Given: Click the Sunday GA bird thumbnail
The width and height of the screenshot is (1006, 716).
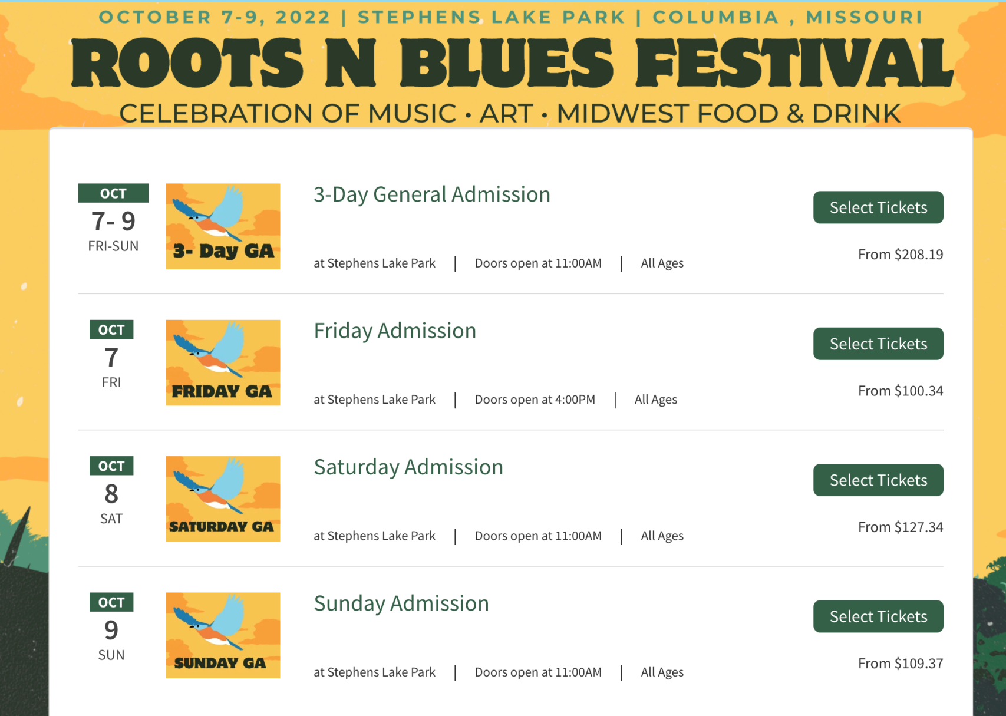Looking at the screenshot, I should click(x=223, y=635).
